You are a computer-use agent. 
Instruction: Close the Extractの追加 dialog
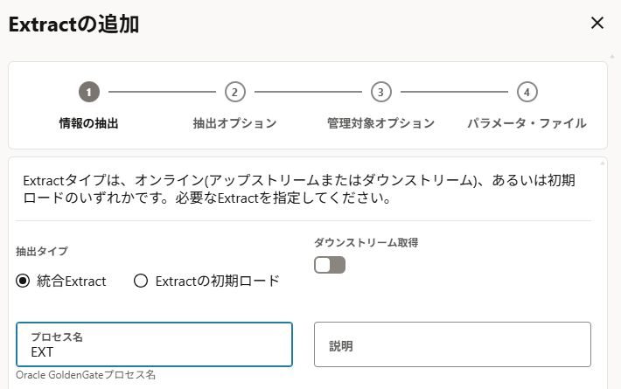(x=597, y=23)
